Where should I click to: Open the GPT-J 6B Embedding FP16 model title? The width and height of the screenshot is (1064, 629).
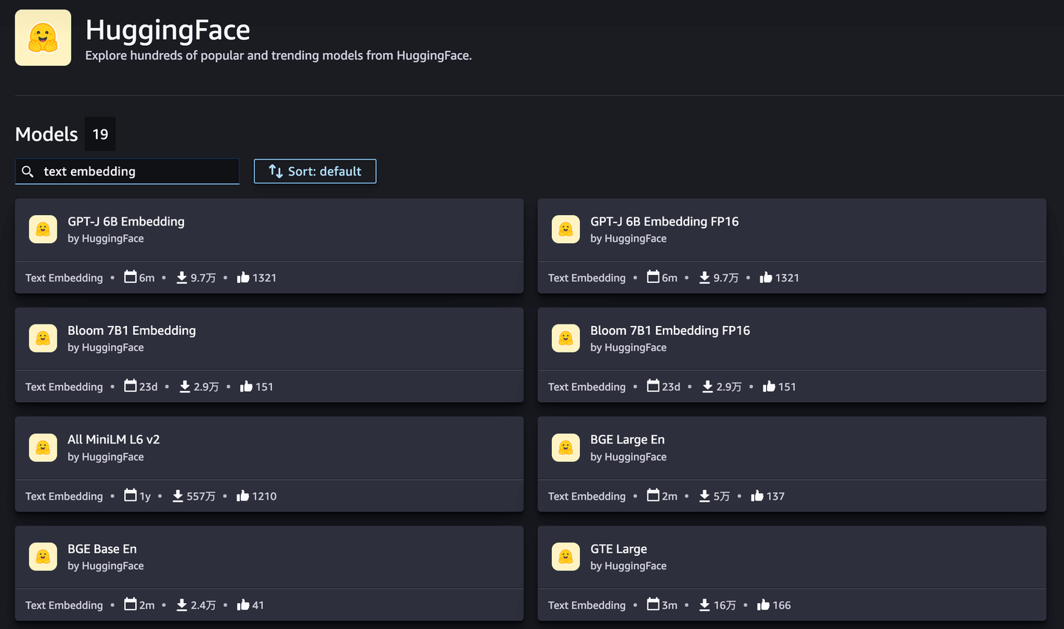tap(664, 221)
